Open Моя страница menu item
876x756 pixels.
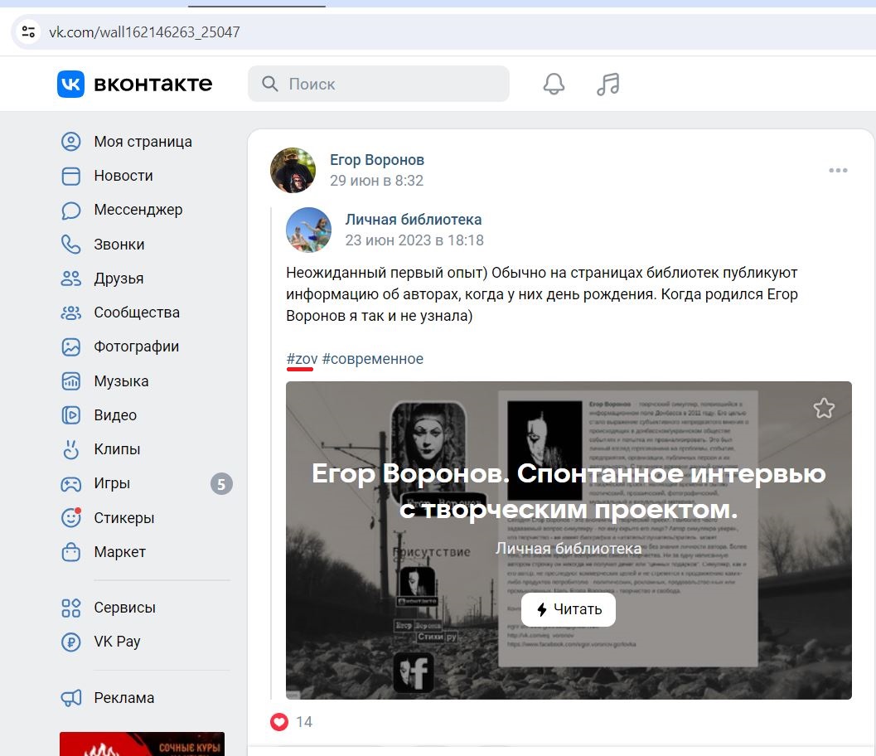point(145,142)
